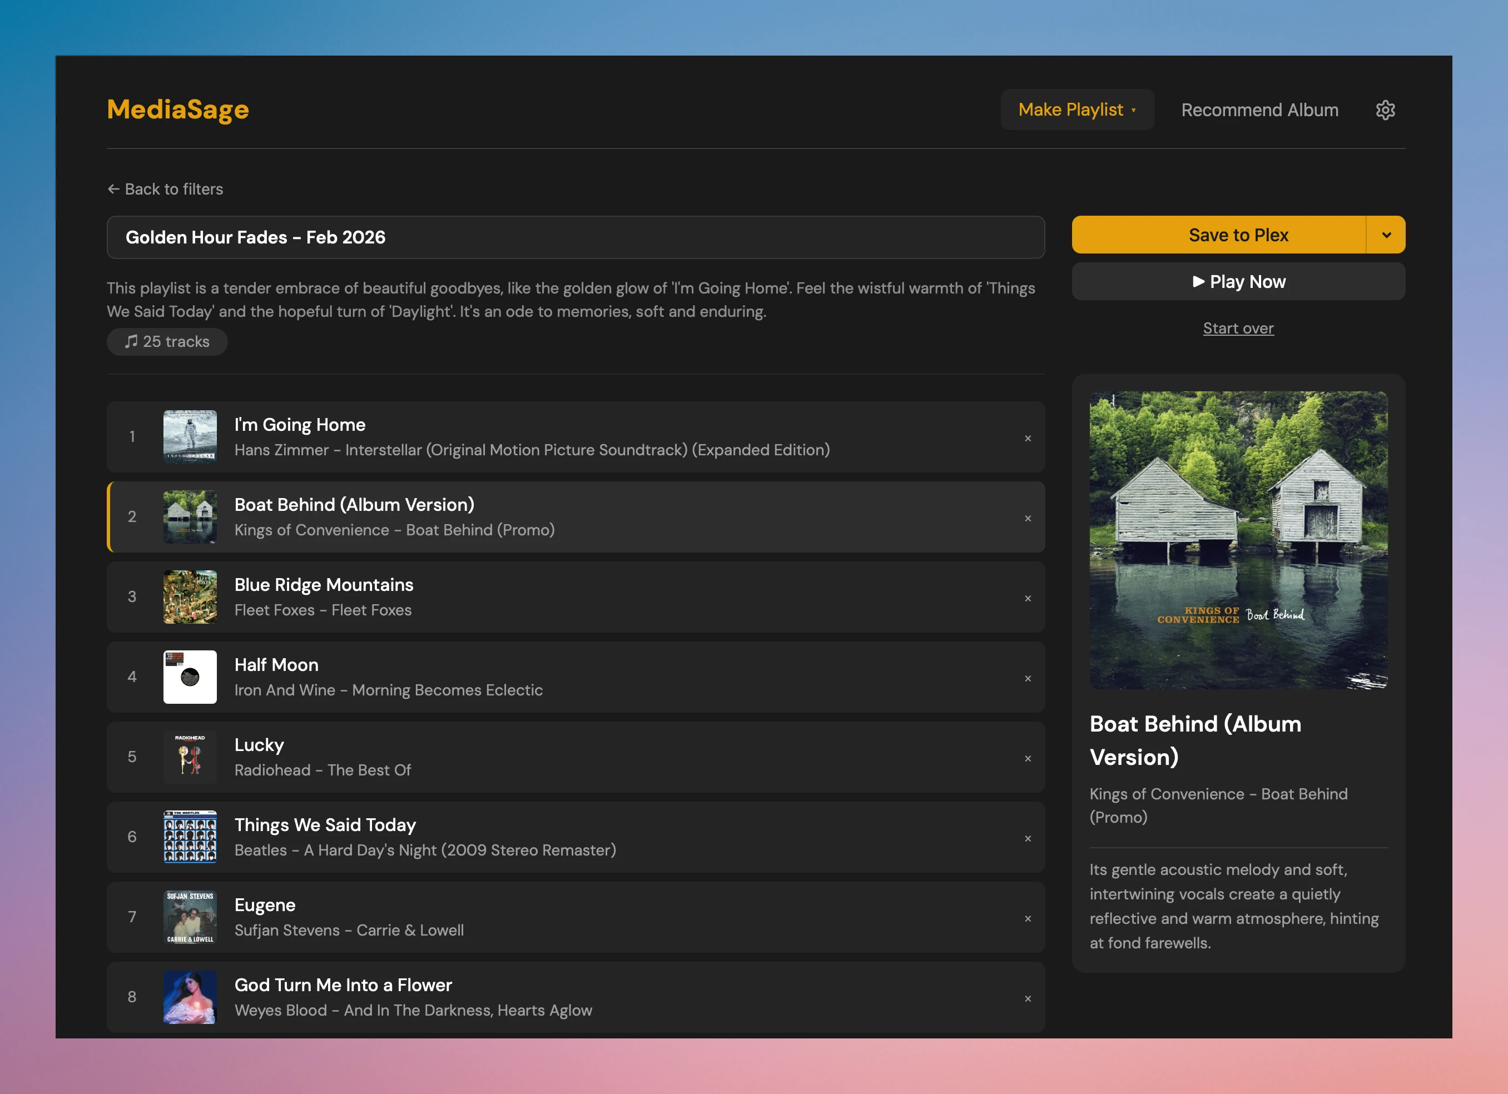This screenshot has height=1094, width=1508.
Task: Click the MediaSage logo
Action: pyautogui.click(x=178, y=110)
